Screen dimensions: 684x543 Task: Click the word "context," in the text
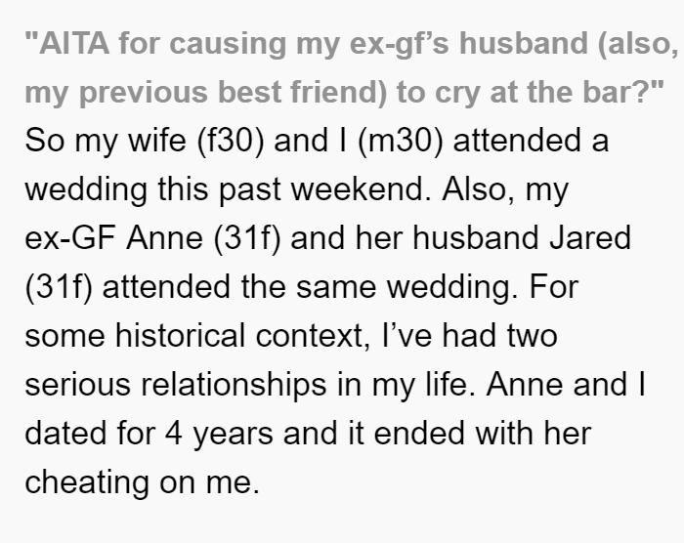click(314, 337)
